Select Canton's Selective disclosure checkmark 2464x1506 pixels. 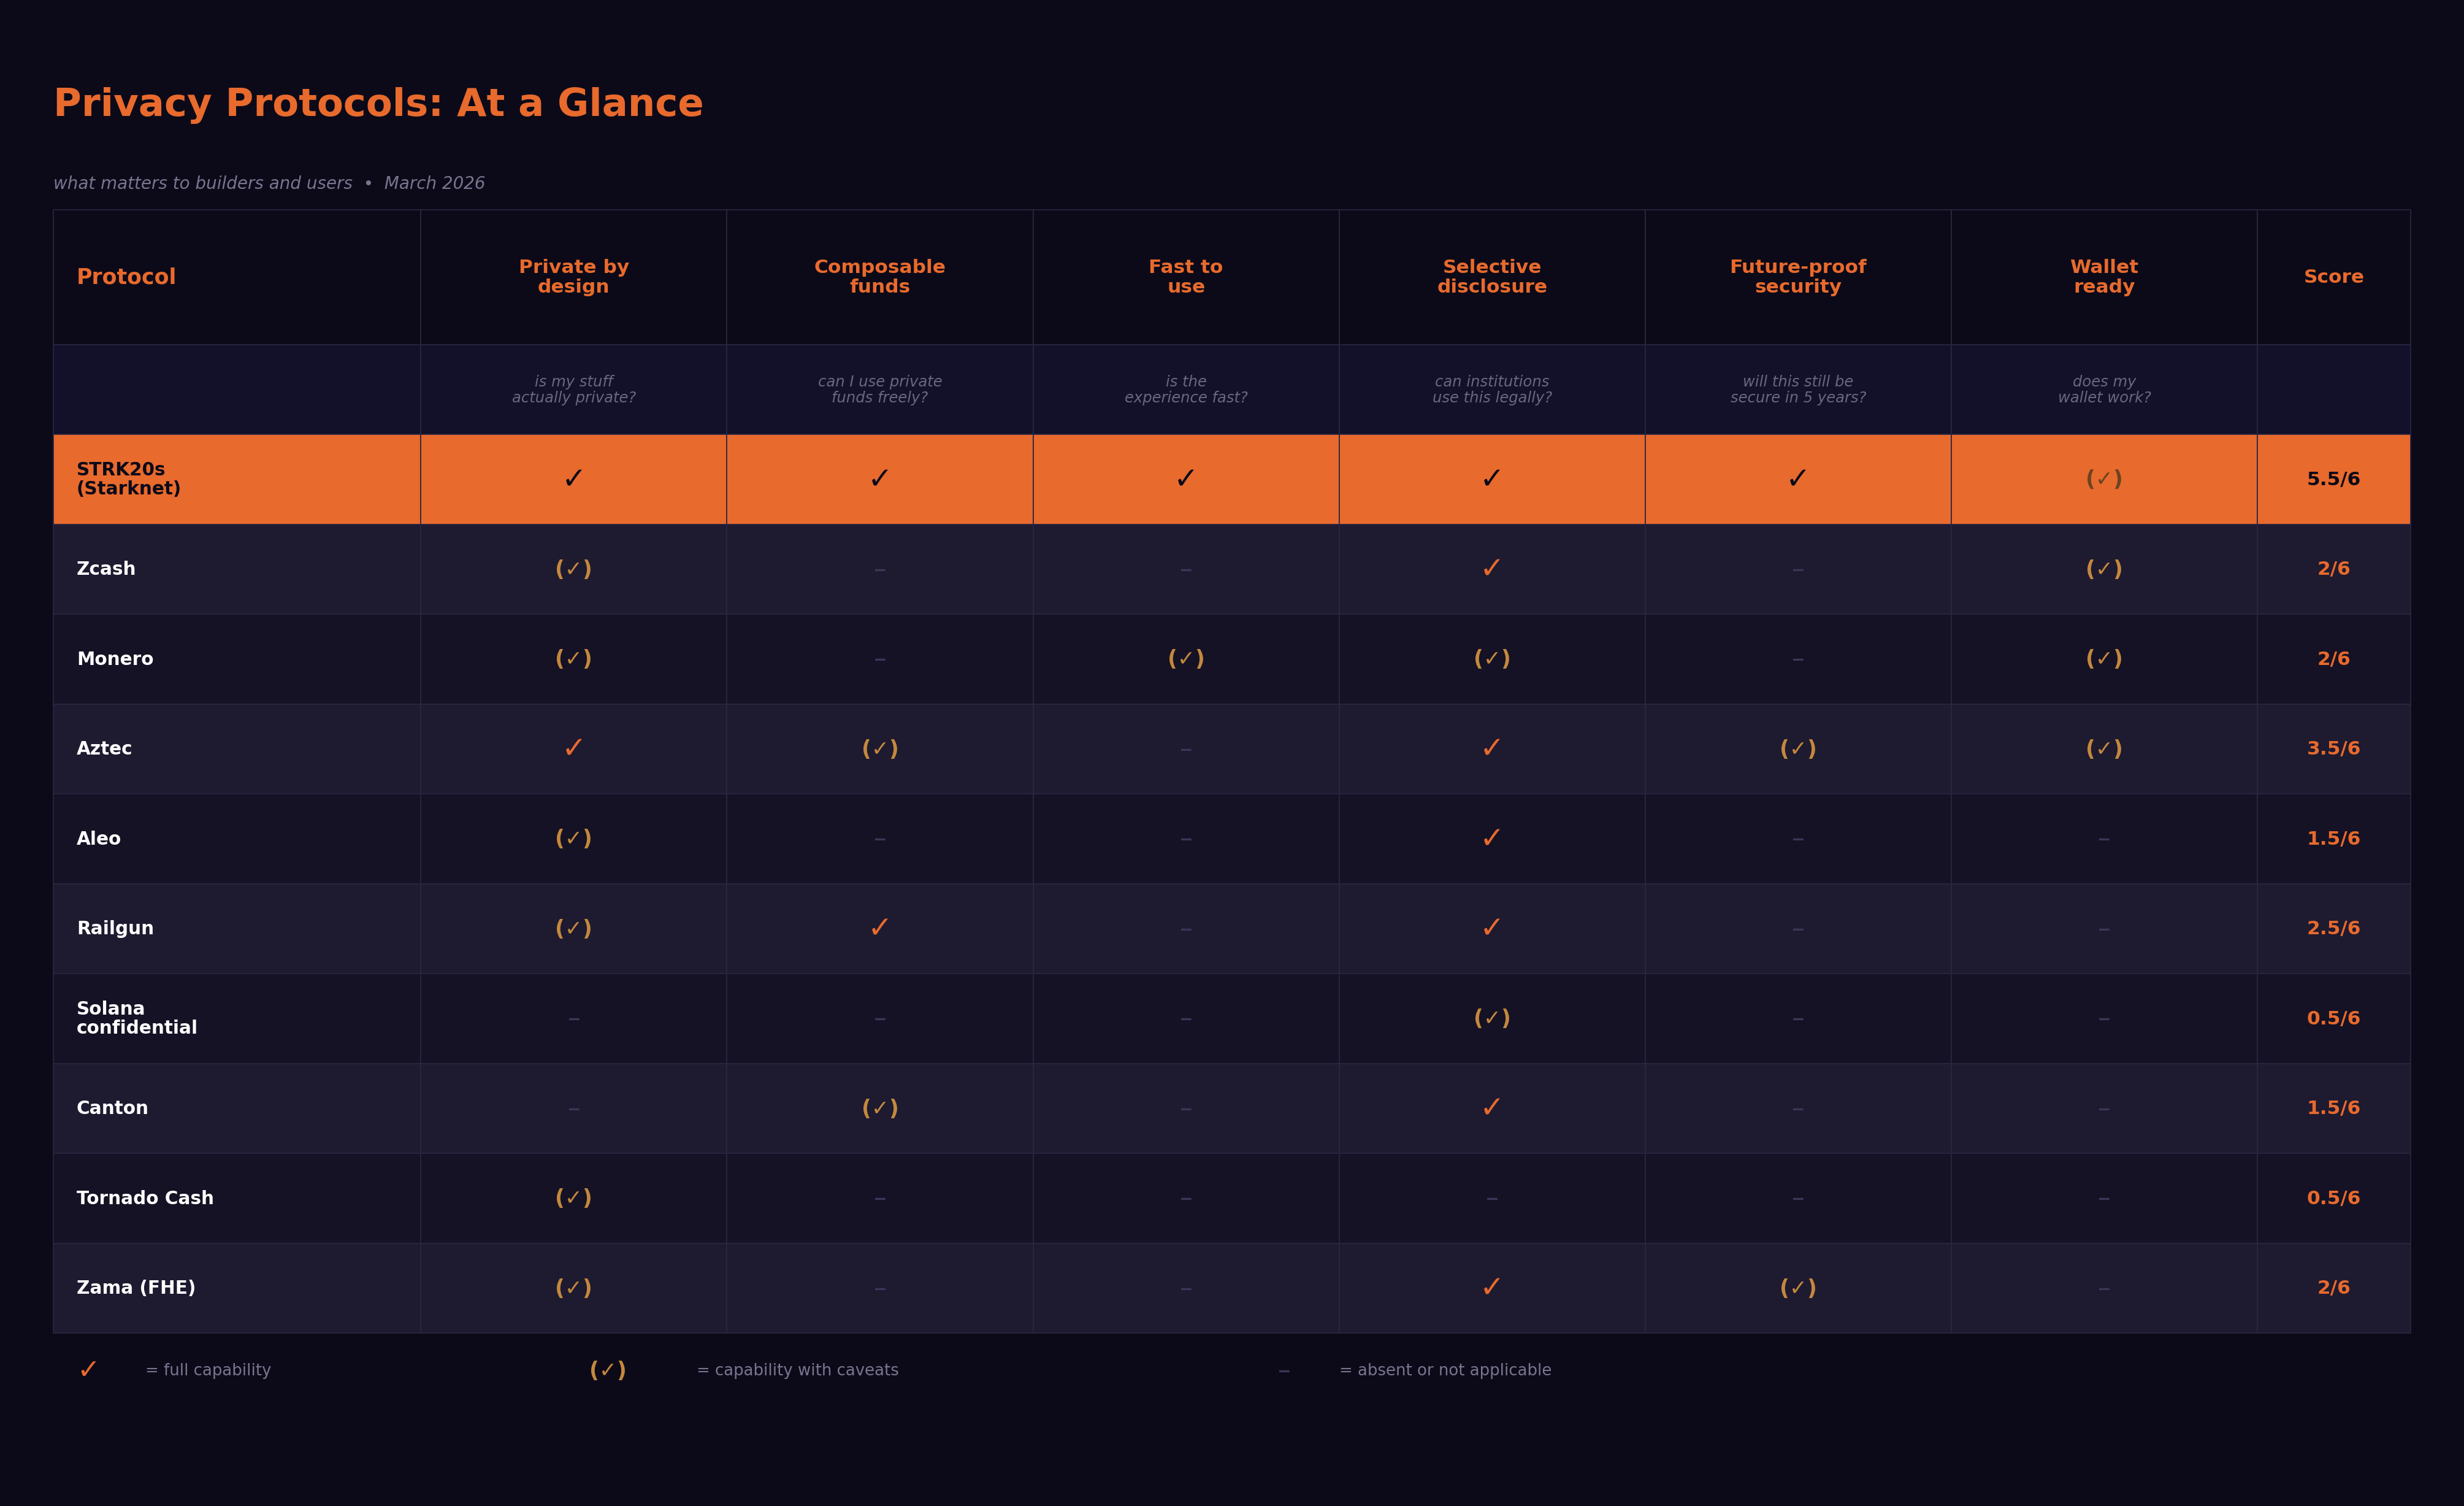click(x=1491, y=1108)
